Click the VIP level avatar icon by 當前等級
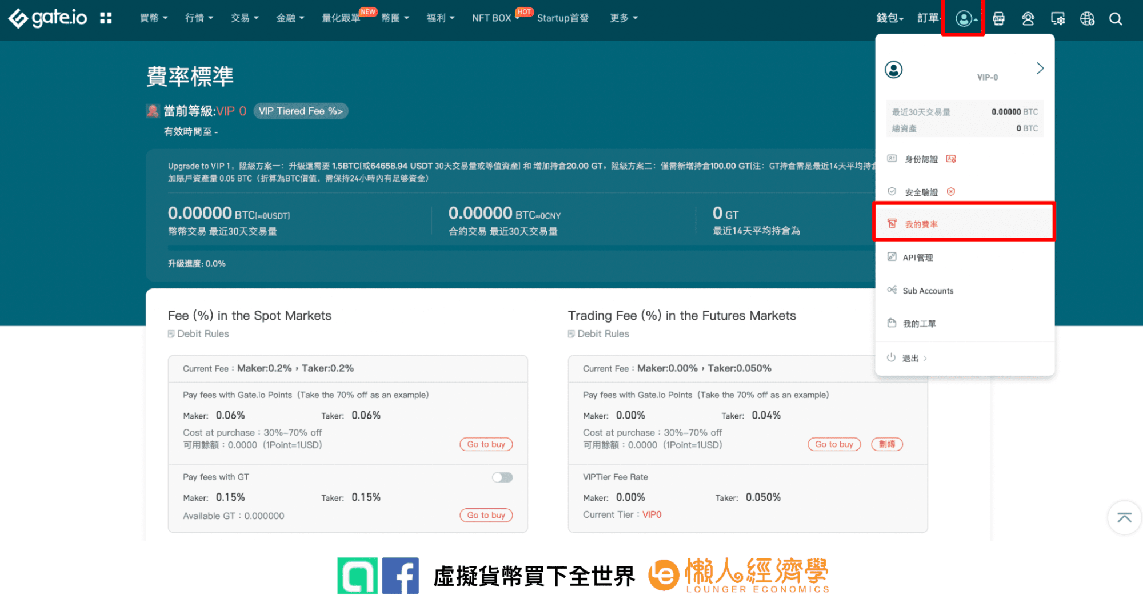The width and height of the screenshot is (1143, 599). click(153, 111)
